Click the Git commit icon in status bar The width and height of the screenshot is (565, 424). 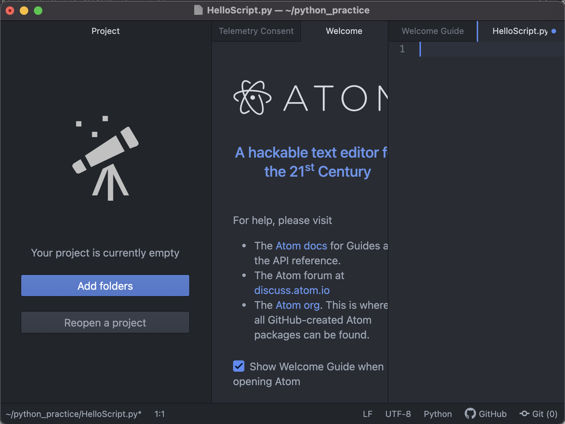point(524,413)
